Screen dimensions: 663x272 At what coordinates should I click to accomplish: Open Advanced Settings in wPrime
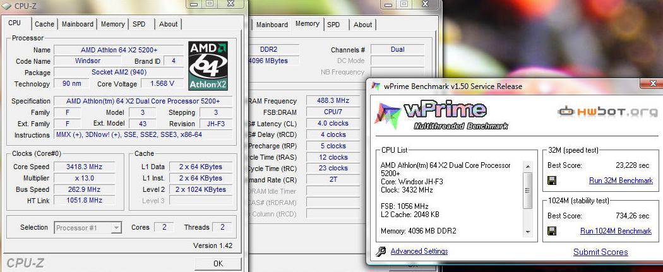[419, 251]
